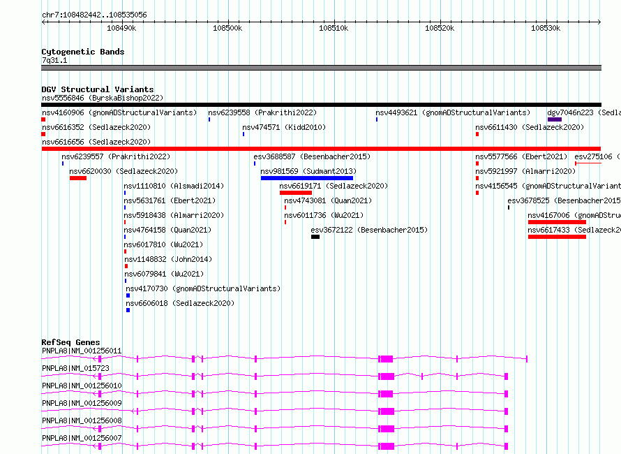This screenshot has width=621, height=454.
Task: Open the nsv4743081 (Quan2021) label
Action: click(328, 200)
